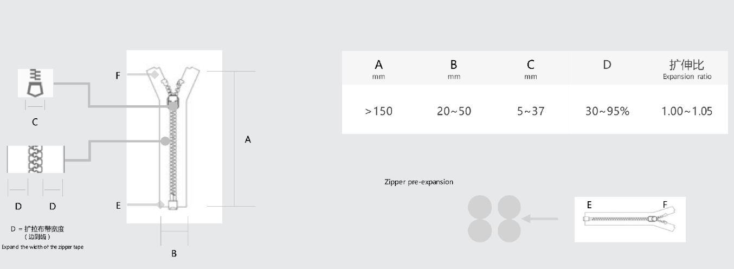Click the >150 value in the table
The height and width of the screenshot is (269, 734).
(x=379, y=112)
